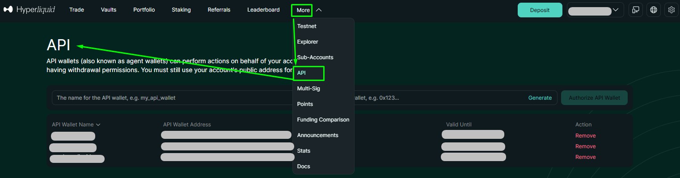The width and height of the screenshot is (680, 178).
Task: Open the settings gear icon
Action: tap(671, 10)
